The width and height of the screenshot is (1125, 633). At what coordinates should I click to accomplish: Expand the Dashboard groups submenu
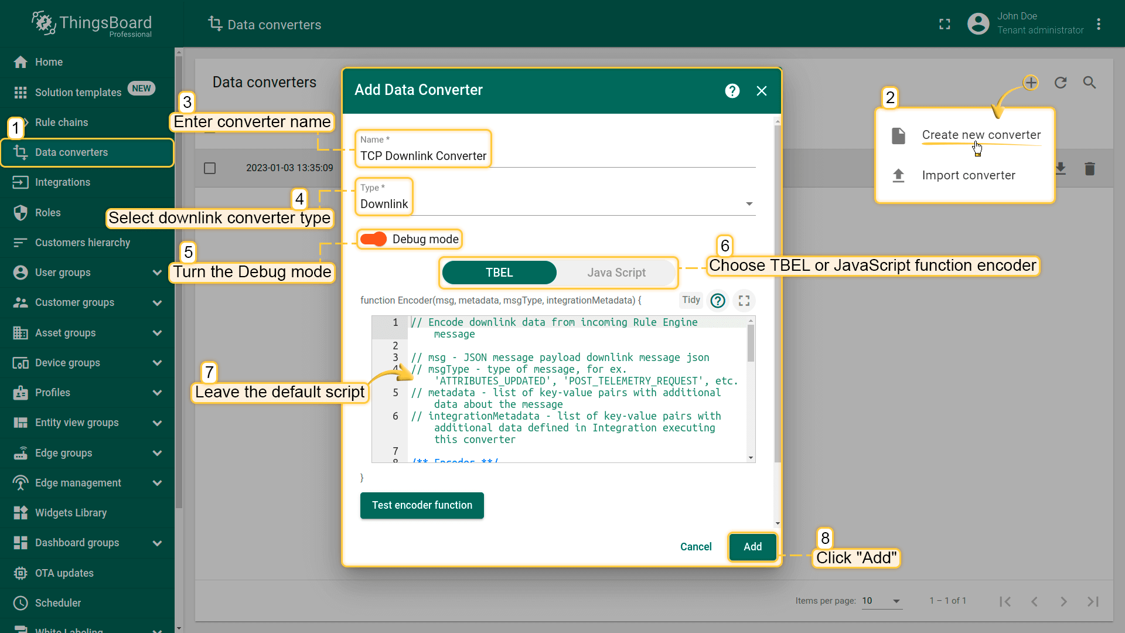pos(157,543)
